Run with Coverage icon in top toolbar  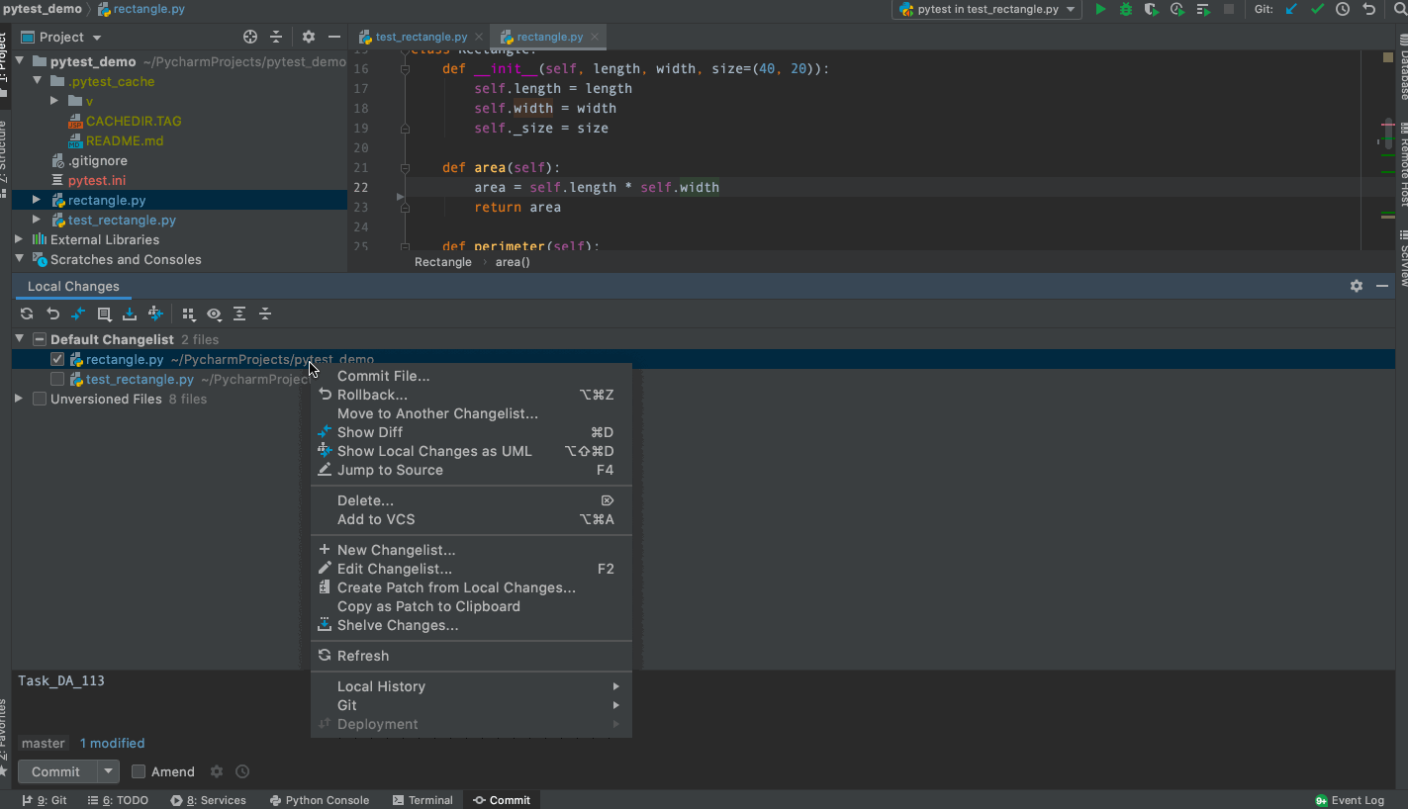pyautogui.click(x=1152, y=9)
